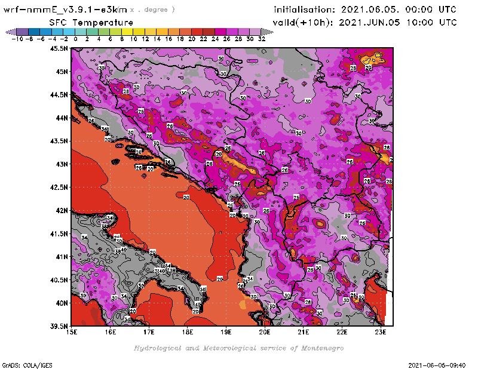Click the '19E' longitude label

(226, 332)
